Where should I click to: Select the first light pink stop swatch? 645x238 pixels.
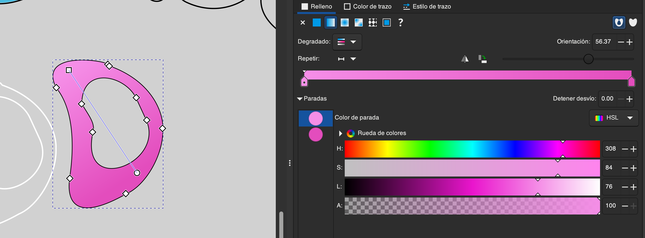pyautogui.click(x=316, y=118)
